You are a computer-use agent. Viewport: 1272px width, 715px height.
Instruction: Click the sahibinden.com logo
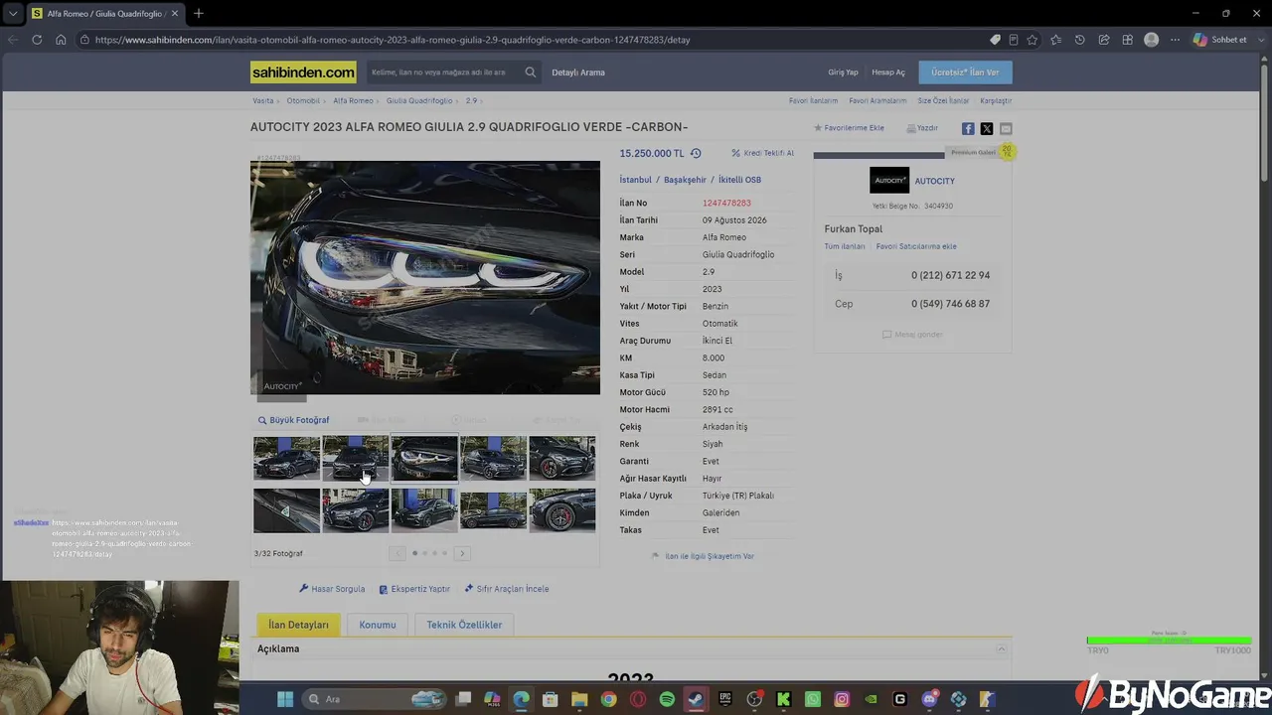pos(303,71)
